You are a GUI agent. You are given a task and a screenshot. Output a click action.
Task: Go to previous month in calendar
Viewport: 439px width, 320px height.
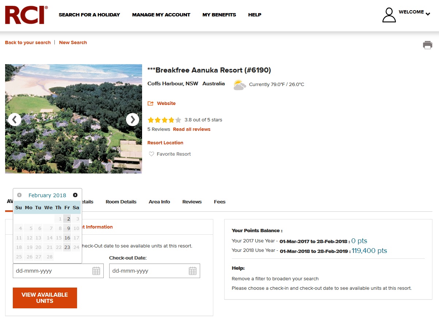click(x=19, y=195)
